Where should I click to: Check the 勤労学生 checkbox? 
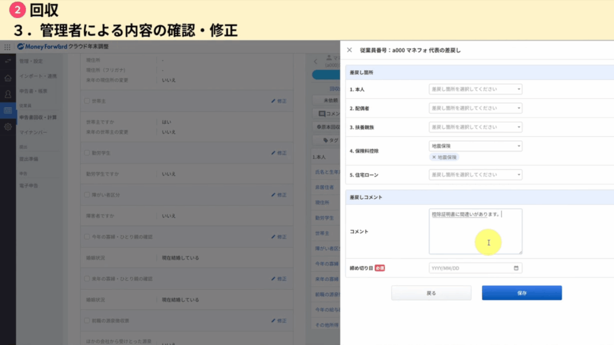coord(87,153)
